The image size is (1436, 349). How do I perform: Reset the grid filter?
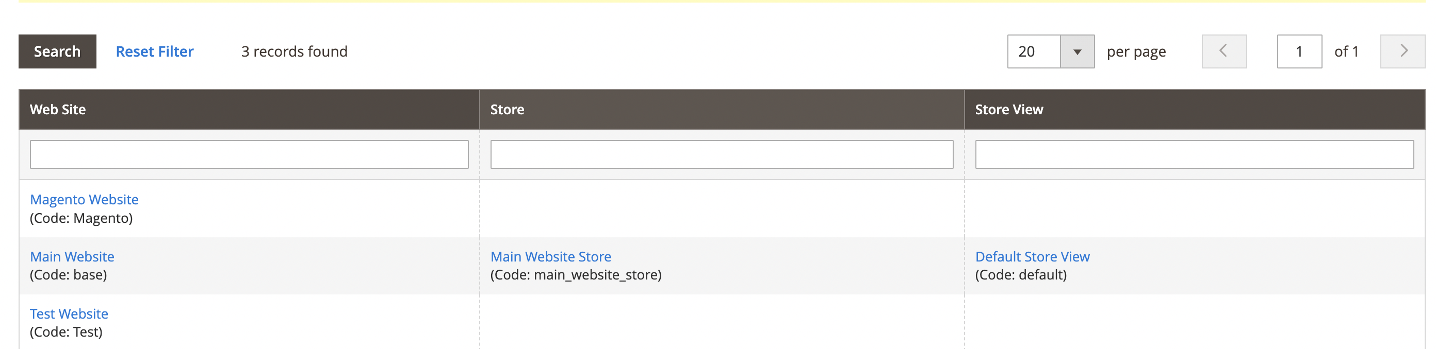(154, 51)
